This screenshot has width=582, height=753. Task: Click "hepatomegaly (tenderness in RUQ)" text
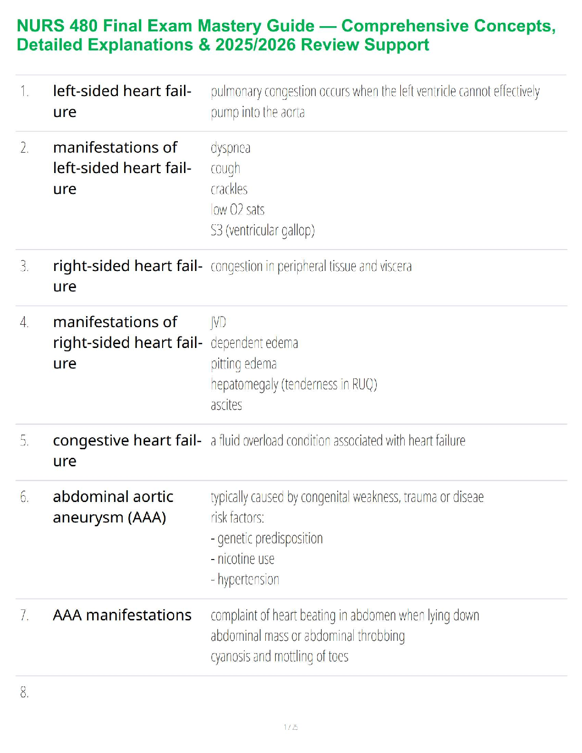293,384
